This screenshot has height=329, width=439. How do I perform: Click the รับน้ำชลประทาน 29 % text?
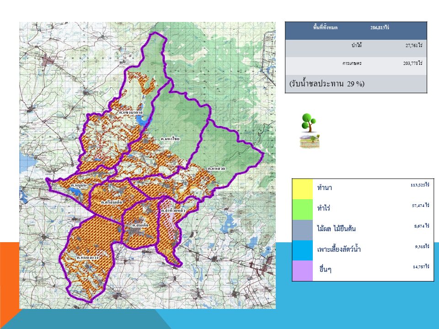327,84
